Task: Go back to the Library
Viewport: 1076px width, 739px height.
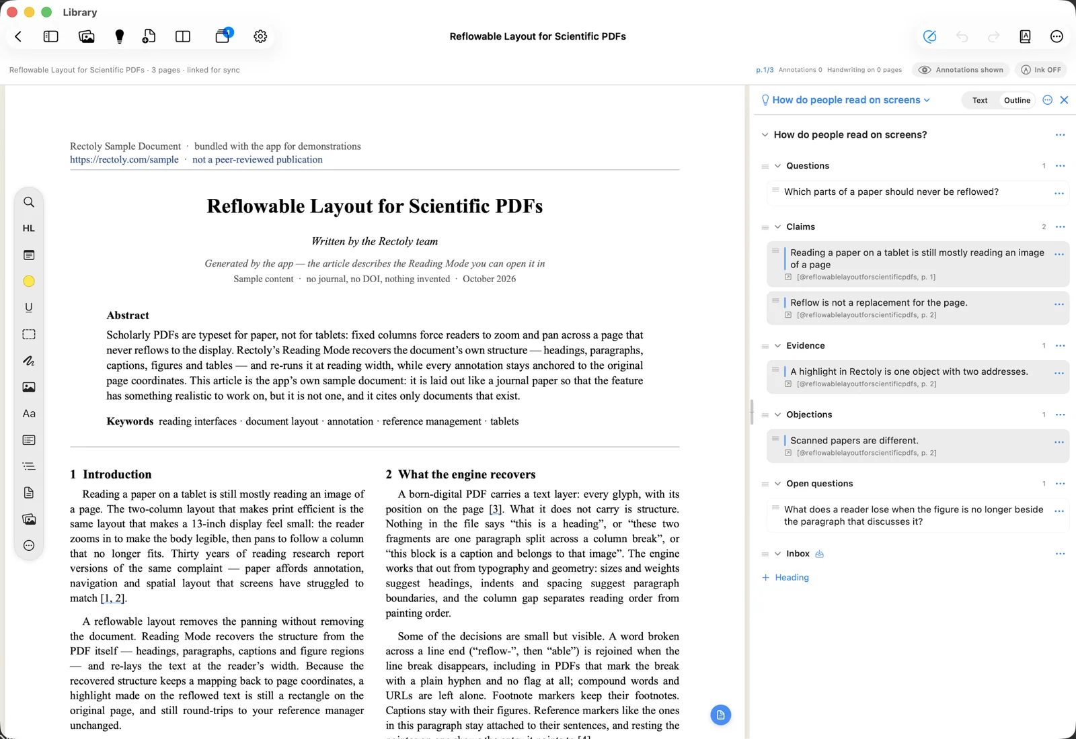Action: (18, 36)
